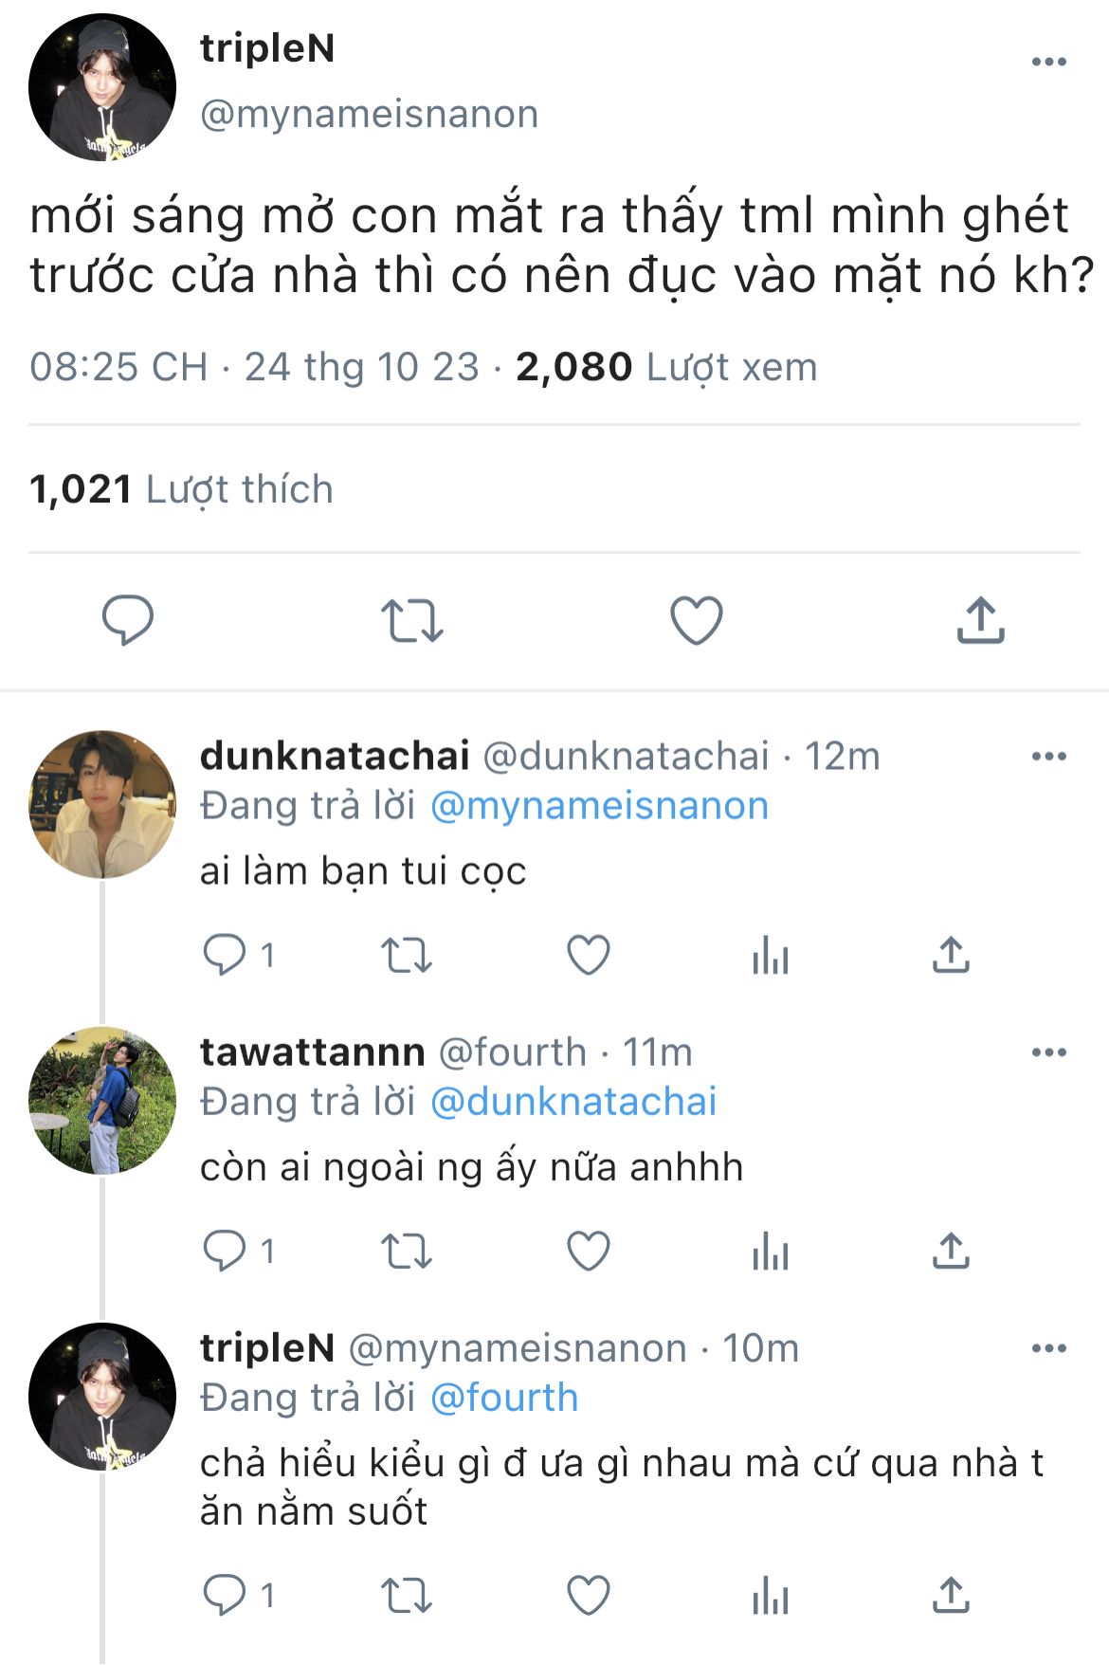Share the main tripleN tweet
The height and width of the screenshot is (1665, 1109).
[980, 621]
